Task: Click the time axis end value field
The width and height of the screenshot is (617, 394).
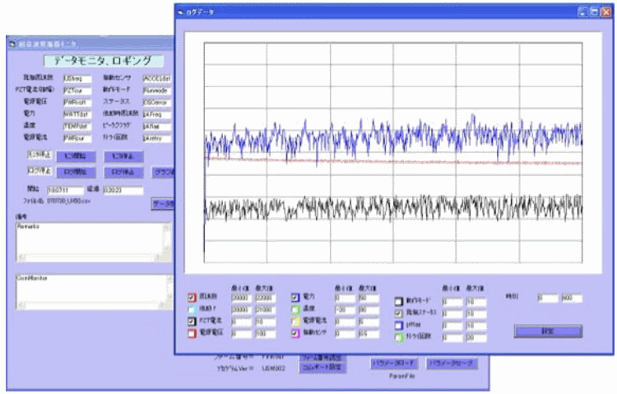Action: tap(572, 298)
